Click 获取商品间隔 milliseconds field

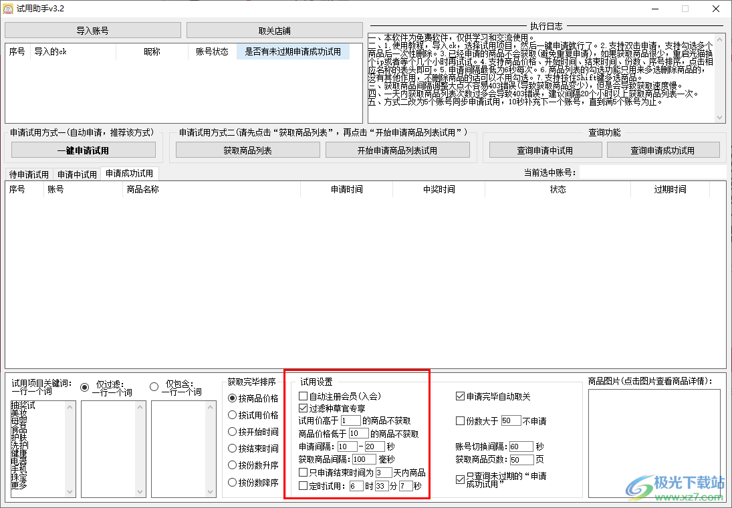364,459
